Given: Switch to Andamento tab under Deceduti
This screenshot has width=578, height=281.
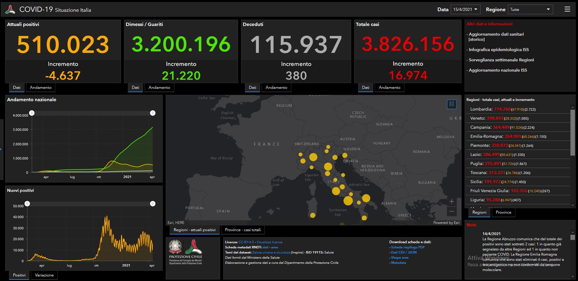Looking at the screenshot, I should tap(276, 87).
